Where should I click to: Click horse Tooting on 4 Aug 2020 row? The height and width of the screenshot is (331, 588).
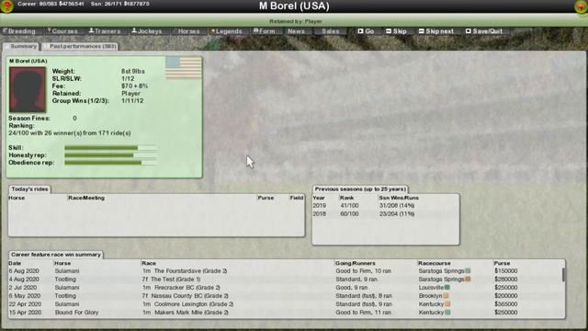pyautogui.click(x=65, y=280)
